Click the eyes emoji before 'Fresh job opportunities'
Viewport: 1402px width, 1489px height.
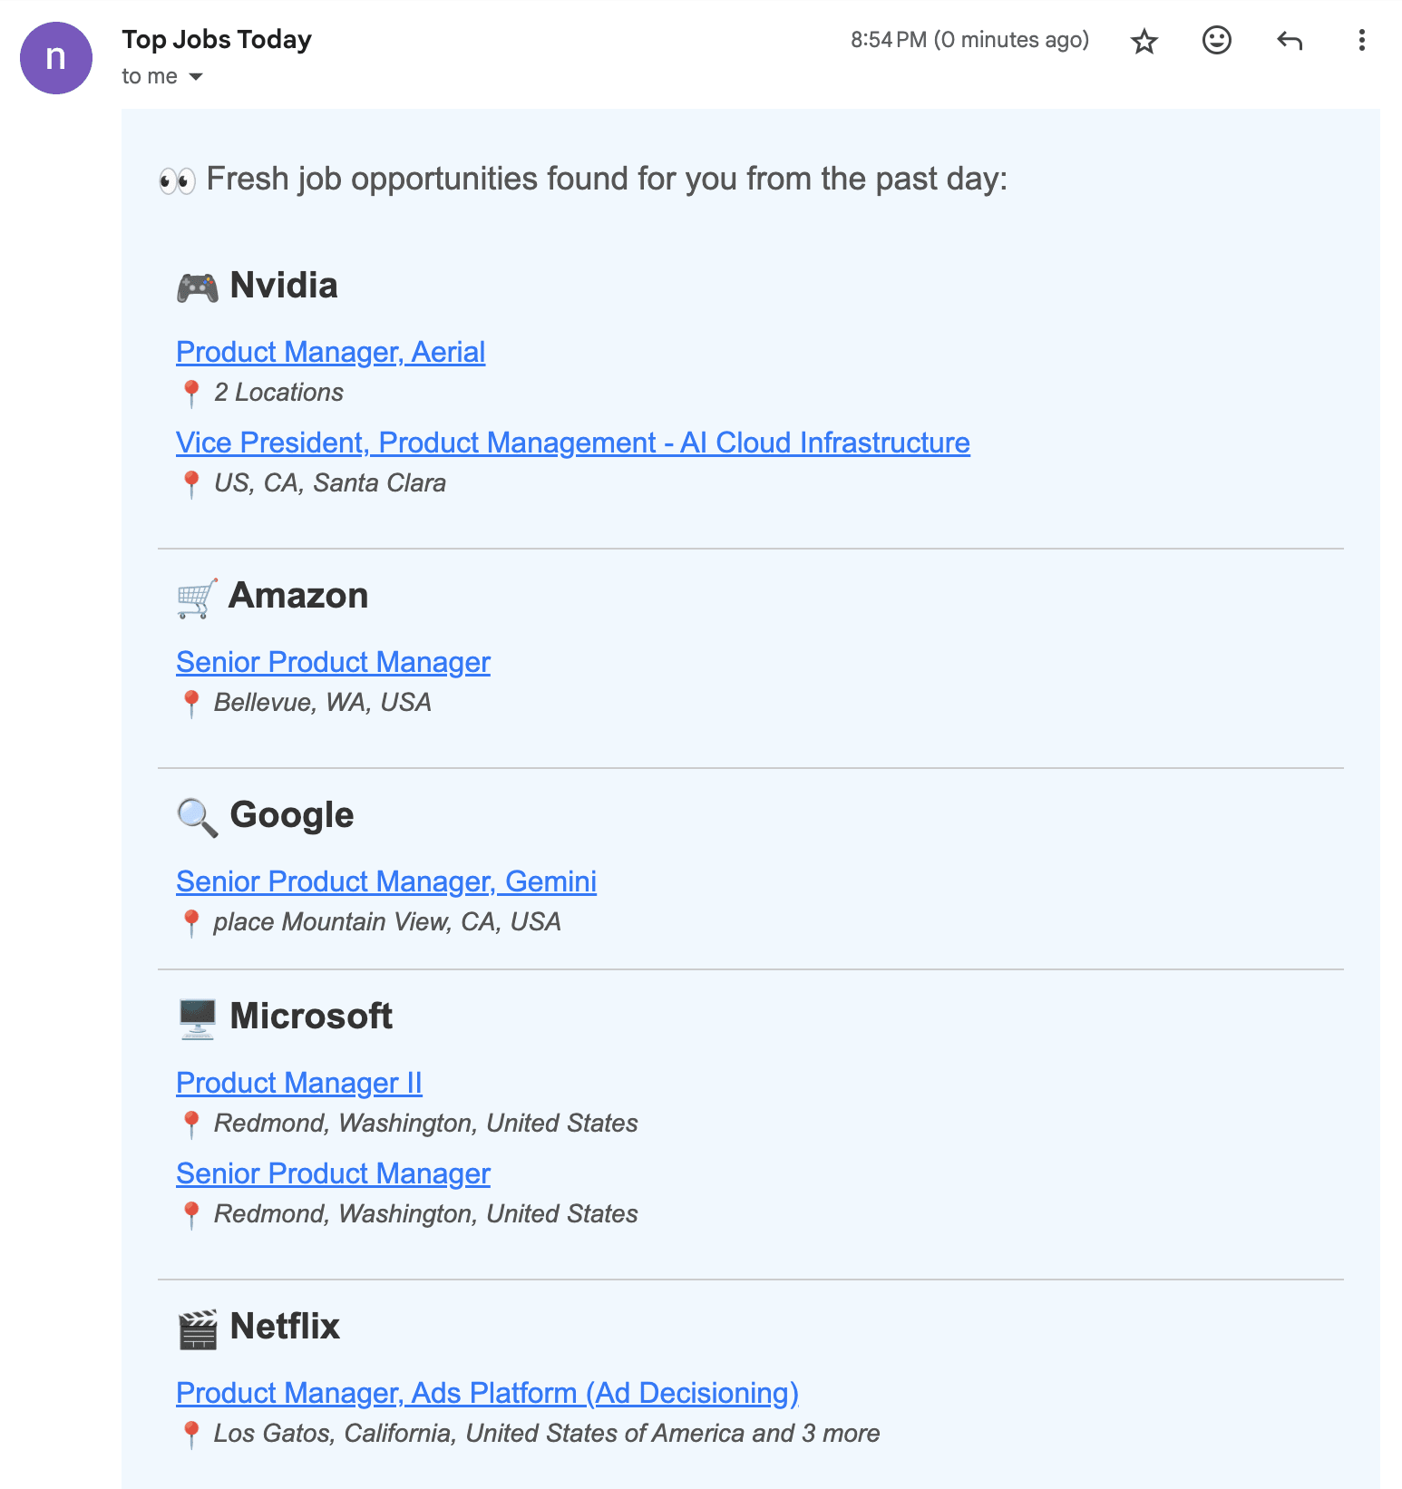[x=177, y=180]
